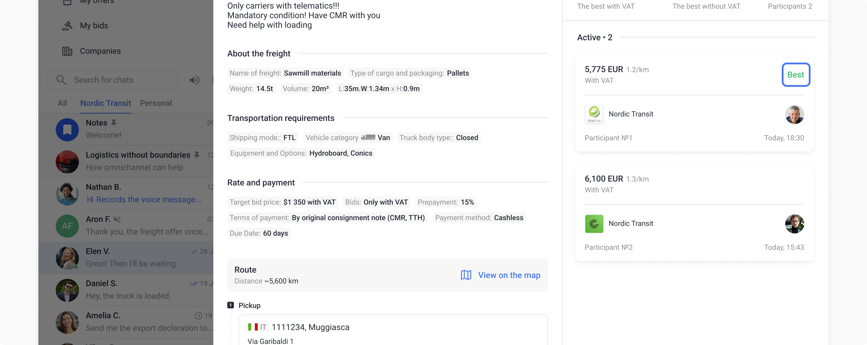Click voice recording icon in Nathan B. chat
867x345 pixels.
(90, 200)
